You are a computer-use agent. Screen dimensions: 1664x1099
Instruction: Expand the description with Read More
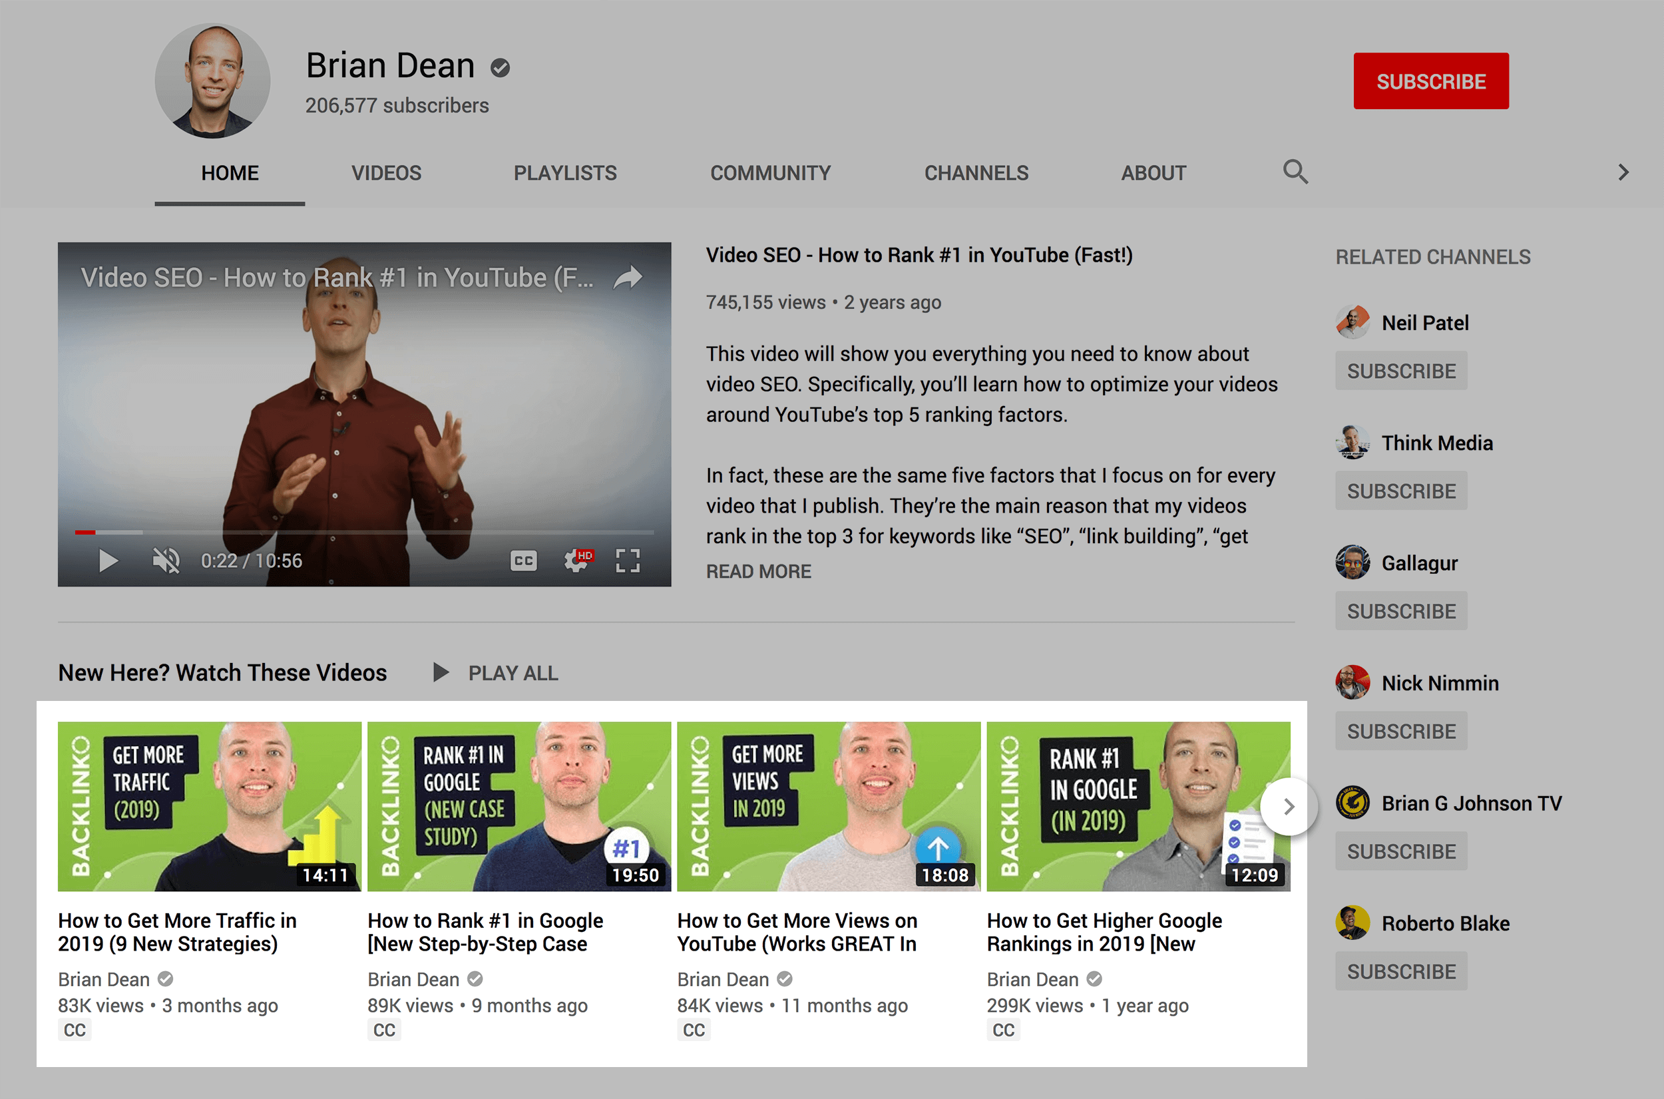[x=759, y=572]
